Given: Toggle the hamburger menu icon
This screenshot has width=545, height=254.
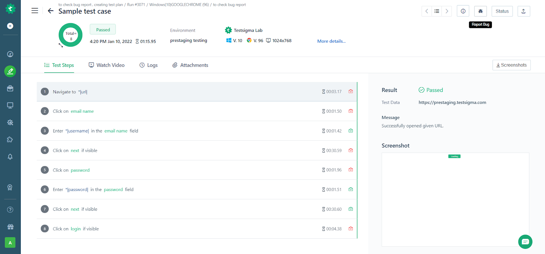Looking at the screenshot, I should pos(35,11).
